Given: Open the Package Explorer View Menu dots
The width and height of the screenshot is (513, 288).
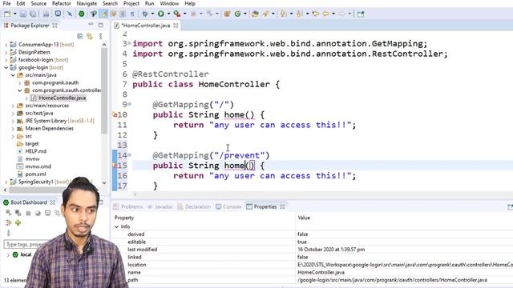Looking at the screenshot, I should point(101,36).
